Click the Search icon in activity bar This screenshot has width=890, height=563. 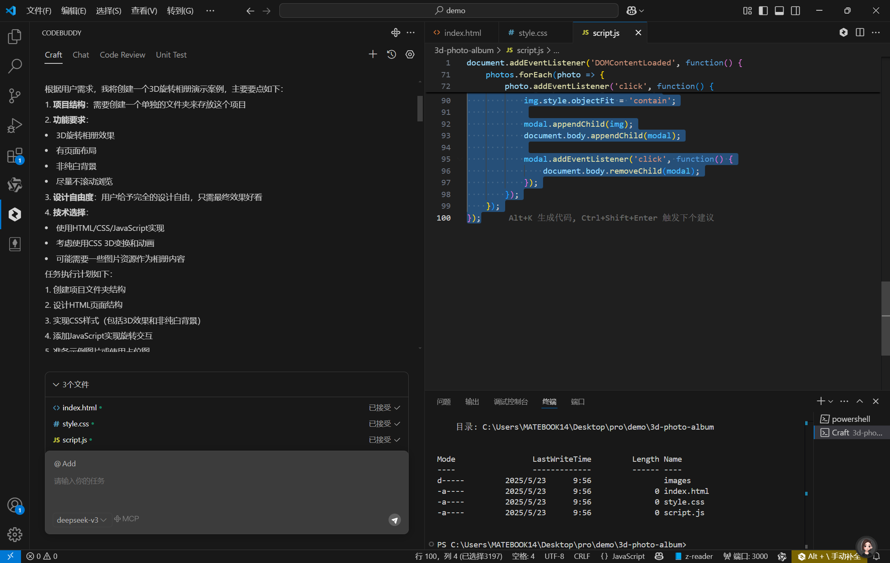click(x=15, y=65)
